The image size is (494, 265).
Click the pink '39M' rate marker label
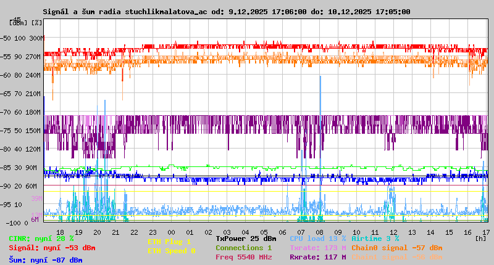36,198
